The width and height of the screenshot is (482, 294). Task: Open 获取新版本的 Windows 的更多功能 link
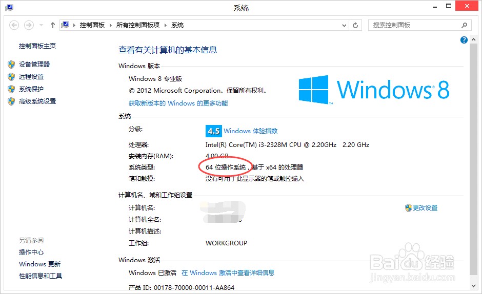[x=178, y=103]
